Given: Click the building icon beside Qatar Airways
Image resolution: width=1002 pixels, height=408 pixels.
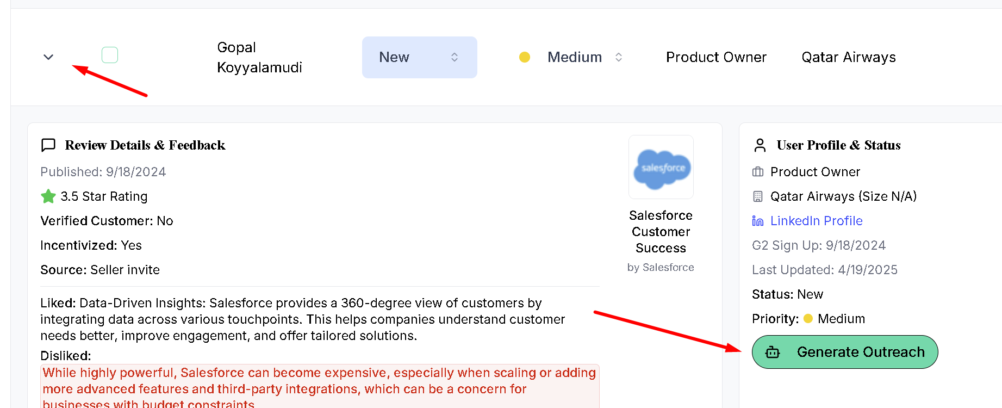Looking at the screenshot, I should click(758, 196).
